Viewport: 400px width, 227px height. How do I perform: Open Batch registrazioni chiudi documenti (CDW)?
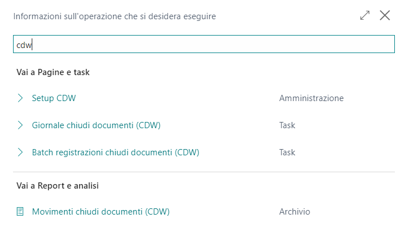pyautogui.click(x=116, y=152)
